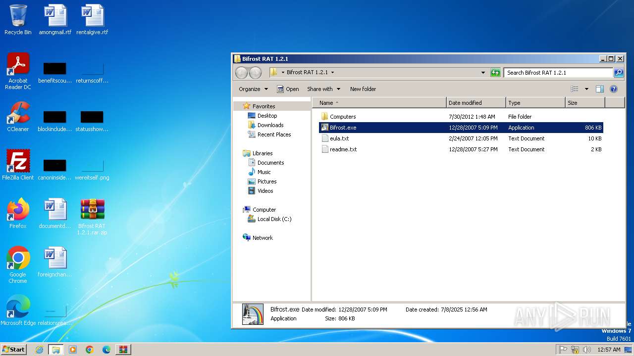Sort by the Name column
Image resolution: width=634 pixels, height=356 pixels.
[x=379, y=103]
